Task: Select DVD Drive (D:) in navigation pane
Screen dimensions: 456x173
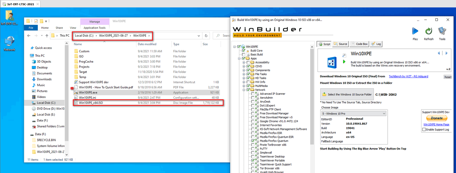Action: click(47, 109)
